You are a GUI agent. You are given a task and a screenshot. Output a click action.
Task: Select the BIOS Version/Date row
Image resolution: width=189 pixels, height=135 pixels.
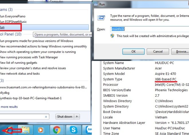[x=145, y=90]
